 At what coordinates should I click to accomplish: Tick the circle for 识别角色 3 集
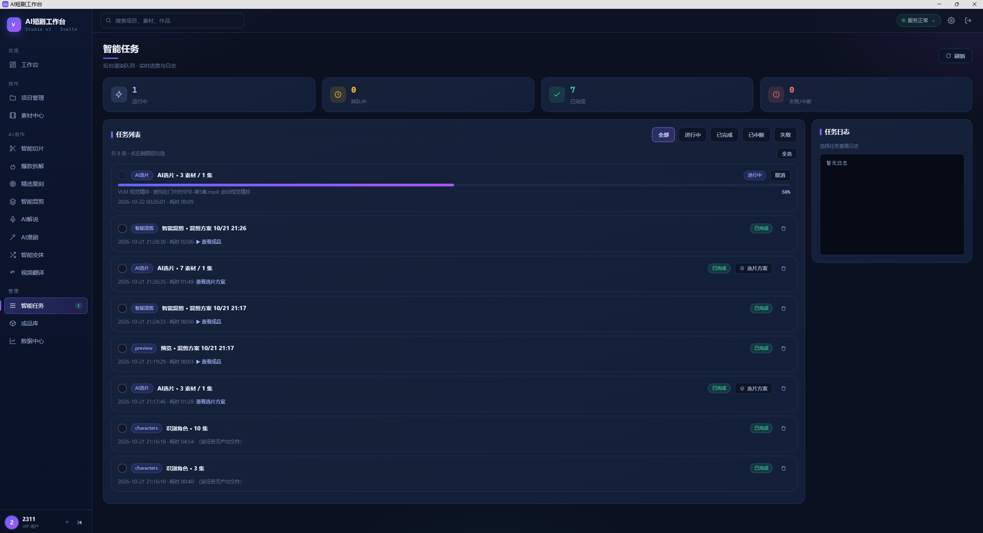pyautogui.click(x=122, y=468)
